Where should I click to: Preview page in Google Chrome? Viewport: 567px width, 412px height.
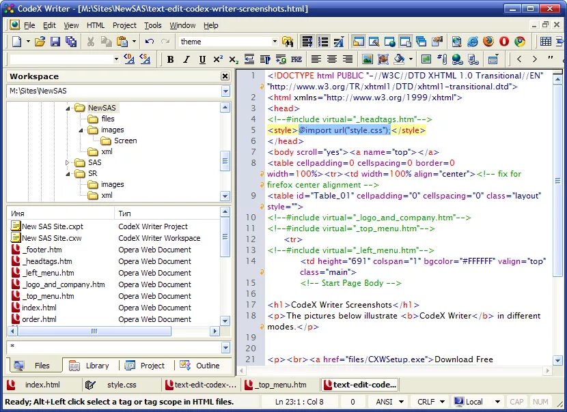click(x=520, y=42)
